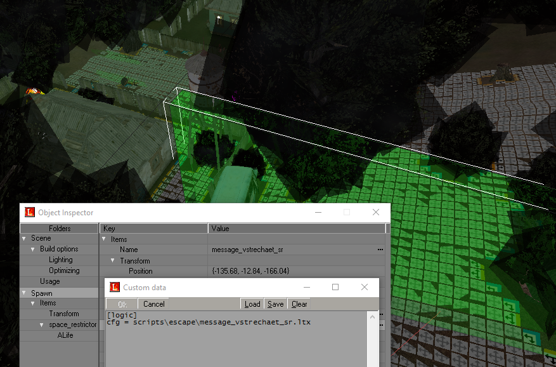Collapse the Items node under Spawn
Image resolution: width=556 pixels, height=367 pixels.
click(x=32, y=303)
